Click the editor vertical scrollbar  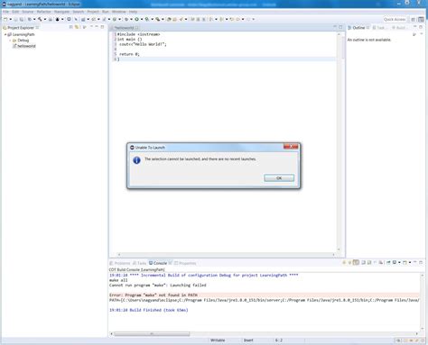point(339,141)
